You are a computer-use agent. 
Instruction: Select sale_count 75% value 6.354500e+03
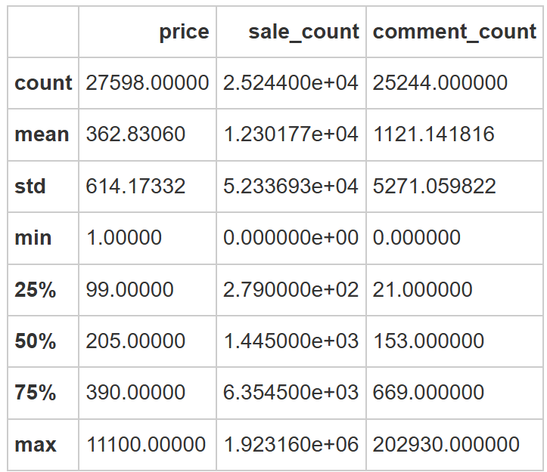pyautogui.click(x=291, y=392)
